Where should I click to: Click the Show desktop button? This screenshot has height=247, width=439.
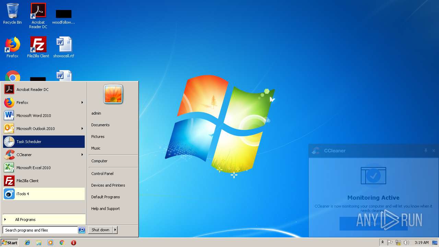coord(435,243)
